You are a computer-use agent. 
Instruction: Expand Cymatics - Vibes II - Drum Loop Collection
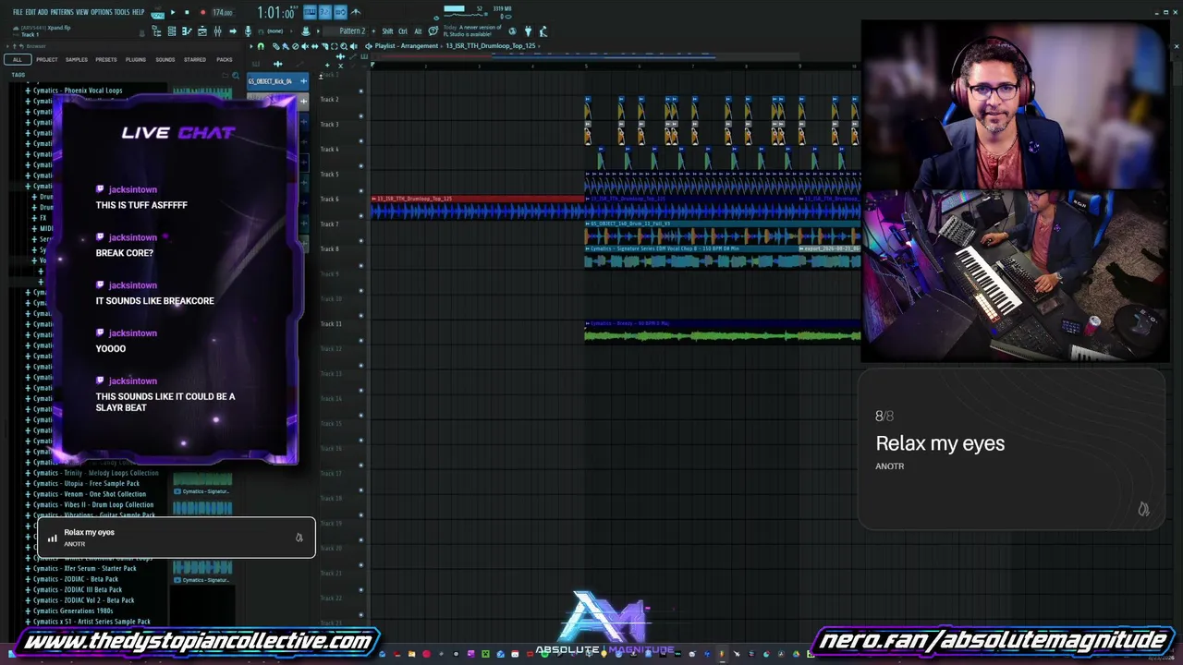point(28,505)
